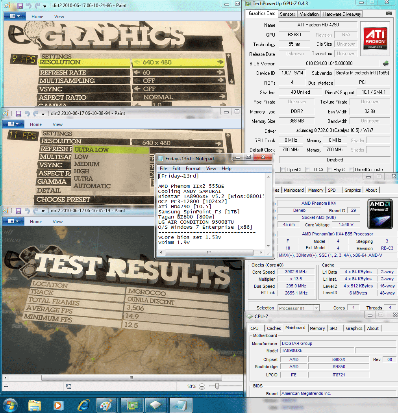The height and width of the screenshot is (413, 398).
Task: Click Paint taskbar button
Action: point(106,406)
